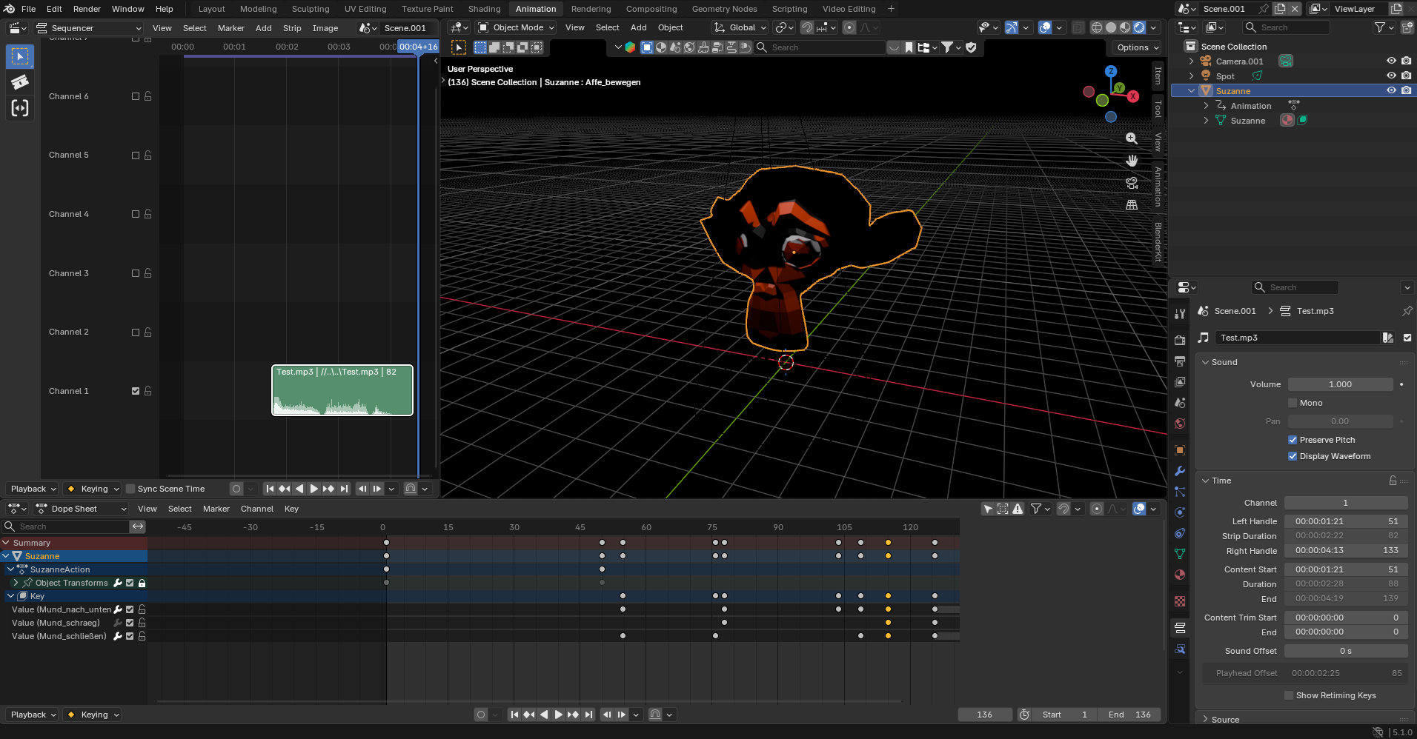Screen dimensions: 1417x739
Task: Switch viewport shading to Solid
Action: coord(1111,27)
